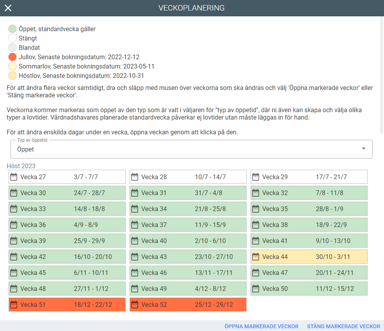
Task: Select week Vecka 43 dated 23/10 - 27/10
Action: 188,257
